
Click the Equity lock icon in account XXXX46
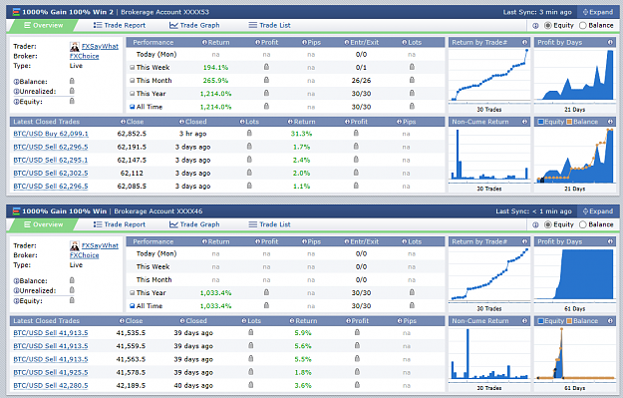[x=72, y=300]
